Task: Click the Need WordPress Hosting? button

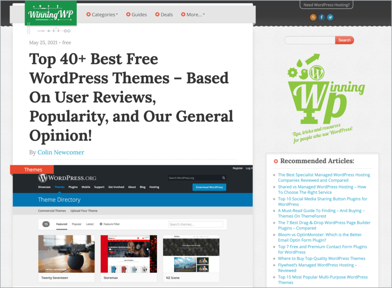Action: 326,5
